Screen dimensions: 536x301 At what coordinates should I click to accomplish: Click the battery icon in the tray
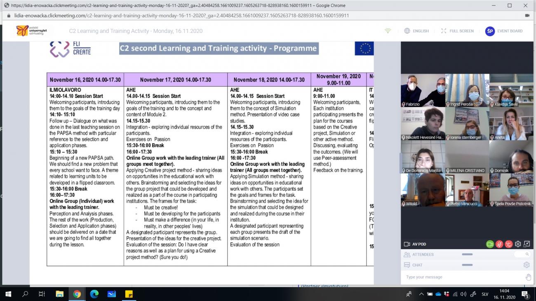pos(430,294)
